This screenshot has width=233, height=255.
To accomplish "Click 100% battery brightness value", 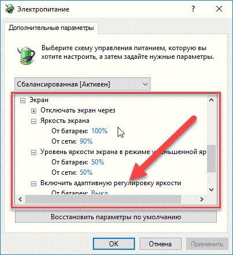I will point(99,131).
